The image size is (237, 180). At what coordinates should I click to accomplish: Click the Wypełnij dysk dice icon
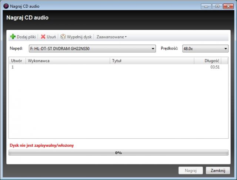pos(63,37)
